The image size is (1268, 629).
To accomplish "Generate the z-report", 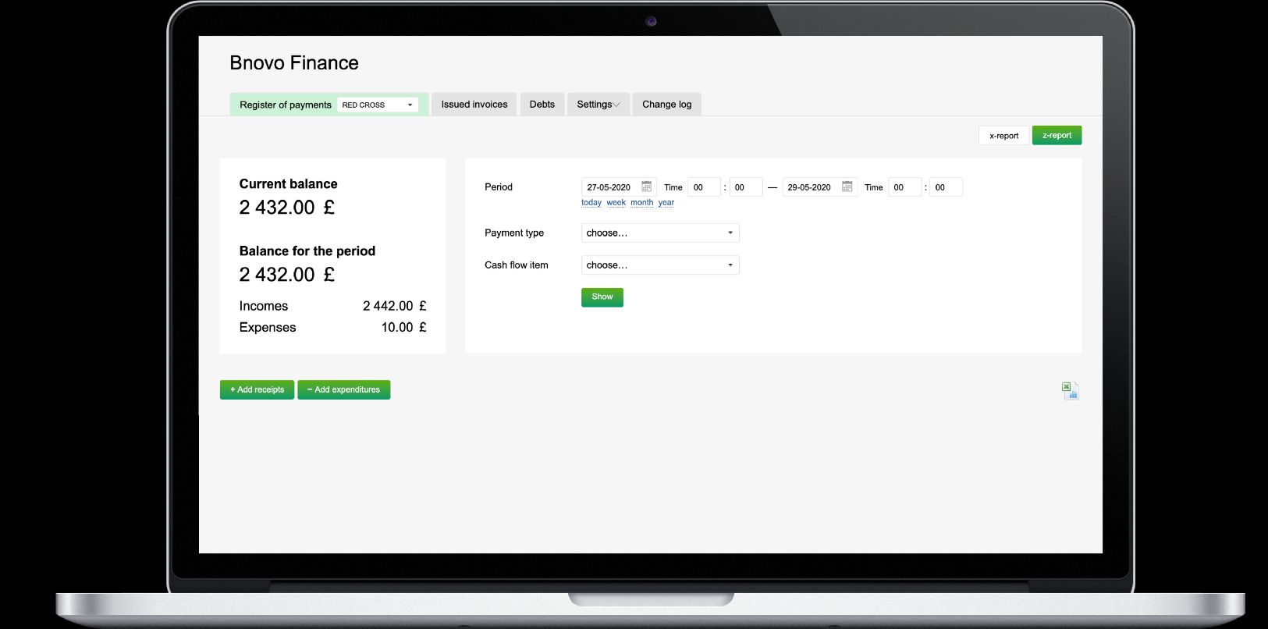I will click(1057, 136).
